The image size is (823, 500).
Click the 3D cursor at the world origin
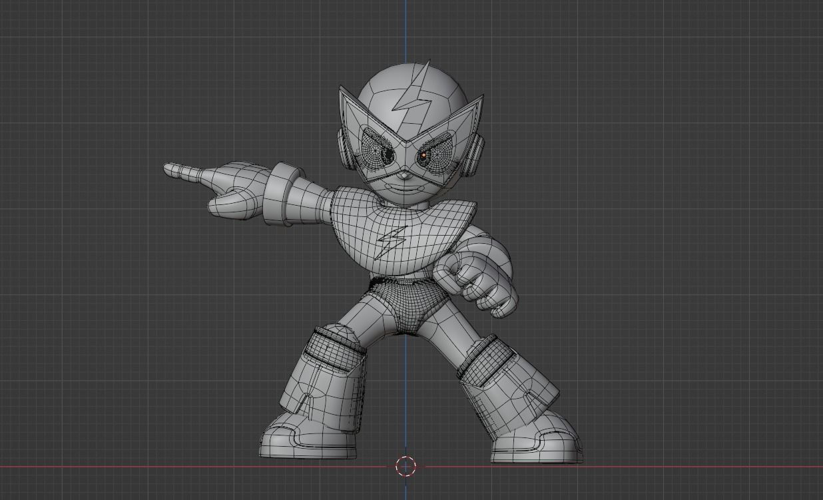pyautogui.click(x=406, y=466)
